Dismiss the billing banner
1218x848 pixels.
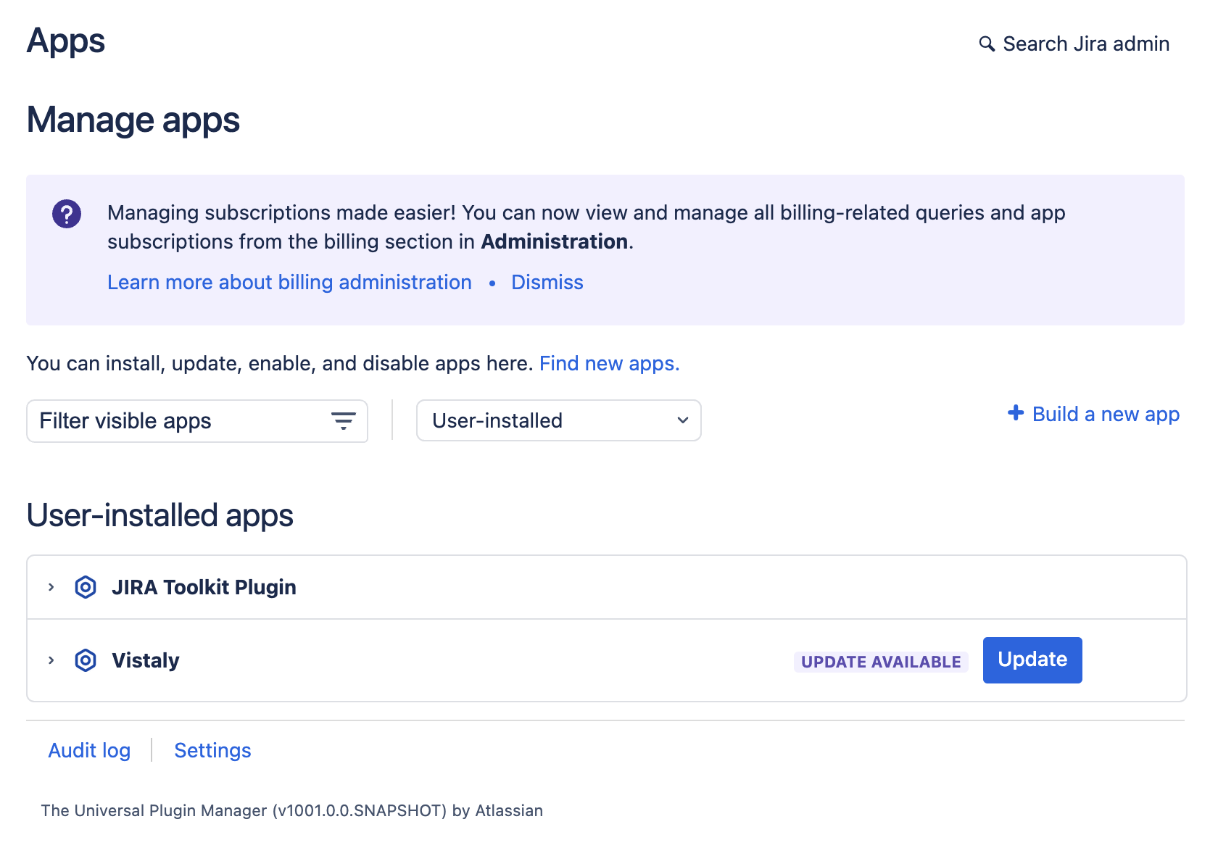547,282
